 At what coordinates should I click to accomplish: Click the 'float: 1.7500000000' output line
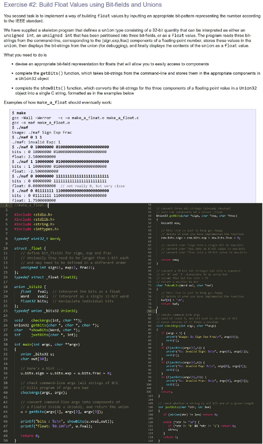point(34,200)
